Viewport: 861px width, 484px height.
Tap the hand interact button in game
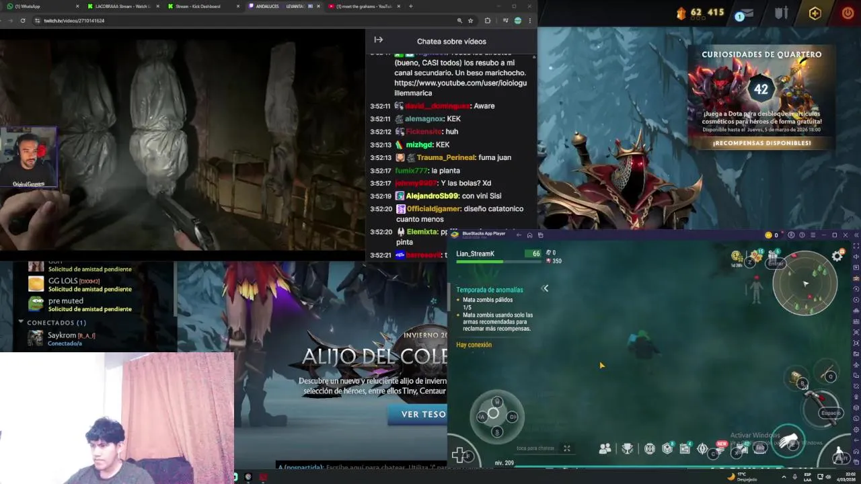tap(789, 441)
